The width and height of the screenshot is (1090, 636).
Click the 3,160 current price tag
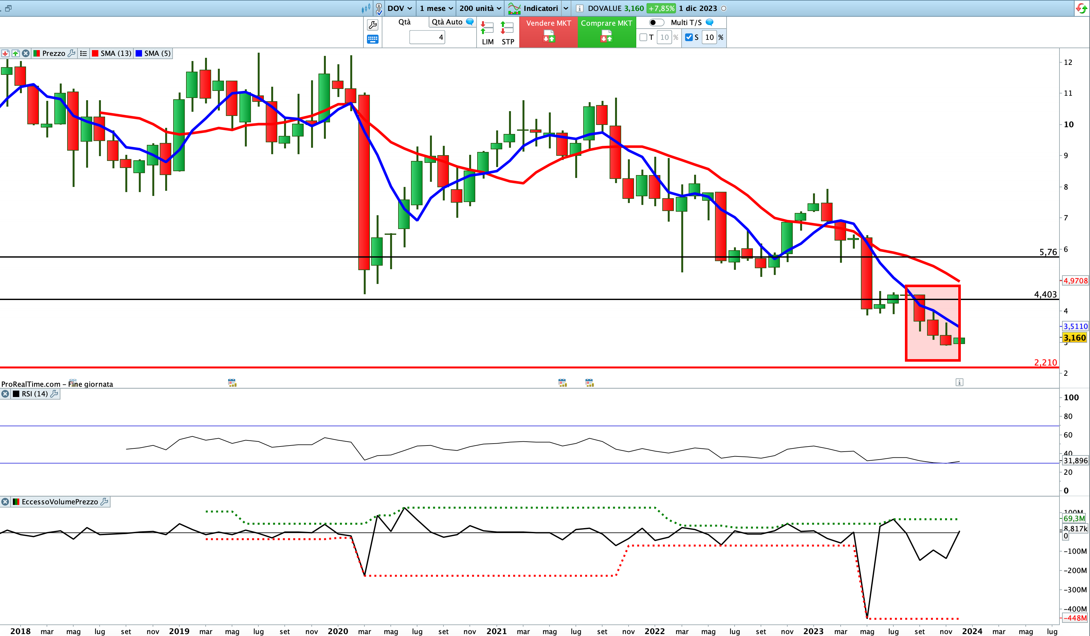tap(1075, 338)
